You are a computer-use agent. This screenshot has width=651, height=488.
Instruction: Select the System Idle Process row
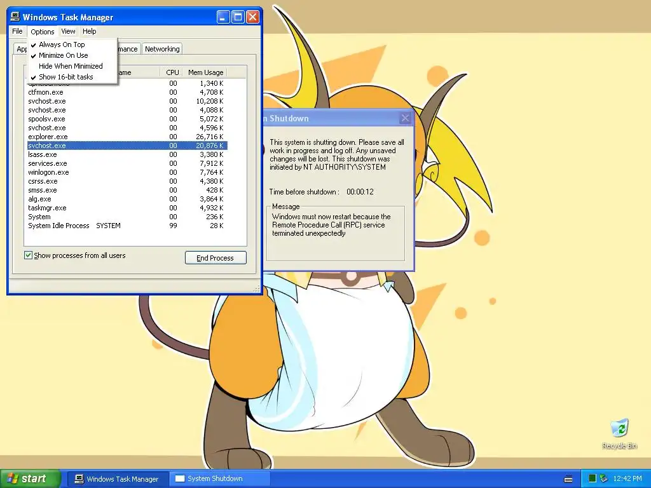pyautogui.click(x=127, y=226)
